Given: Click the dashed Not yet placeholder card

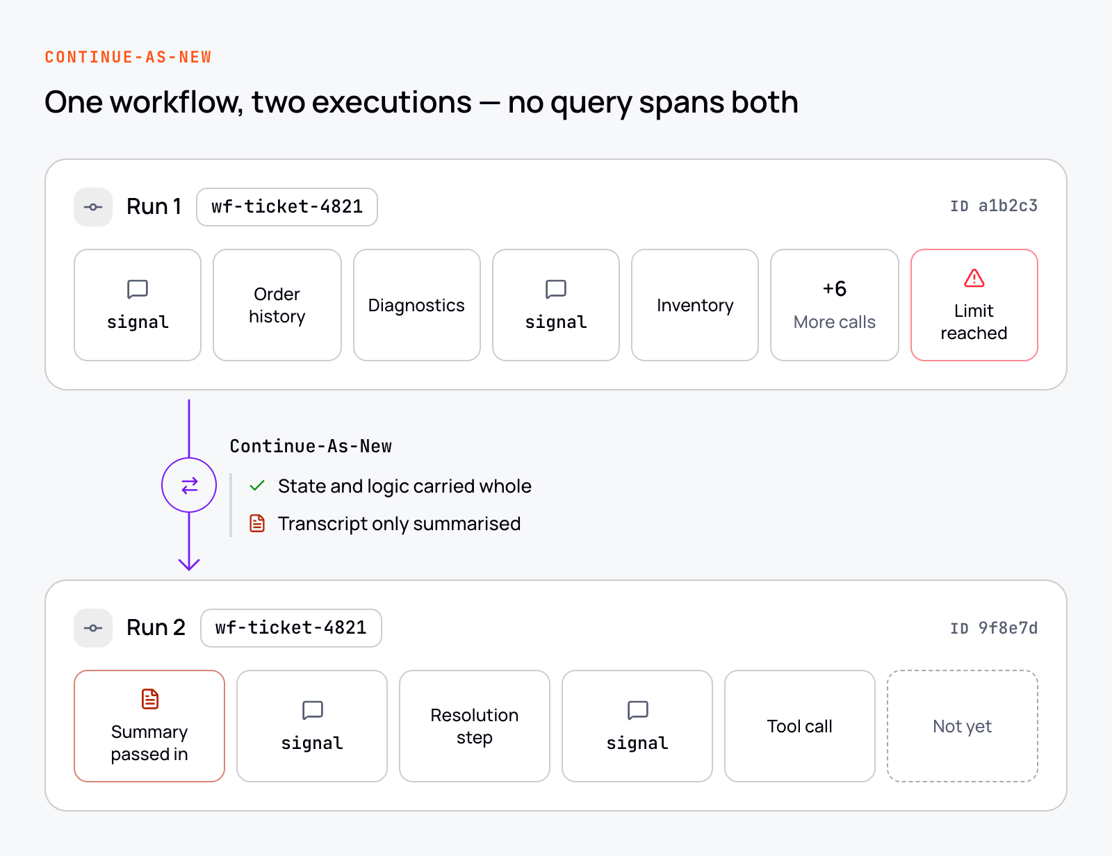Looking at the screenshot, I should pyautogui.click(x=963, y=726).
